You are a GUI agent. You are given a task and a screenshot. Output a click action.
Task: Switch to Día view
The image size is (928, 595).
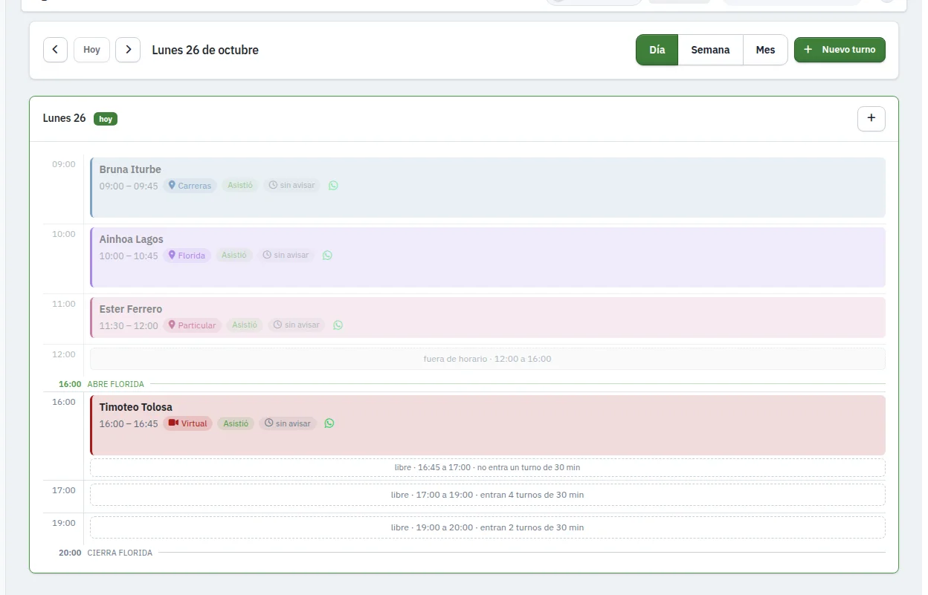point(657,50)
